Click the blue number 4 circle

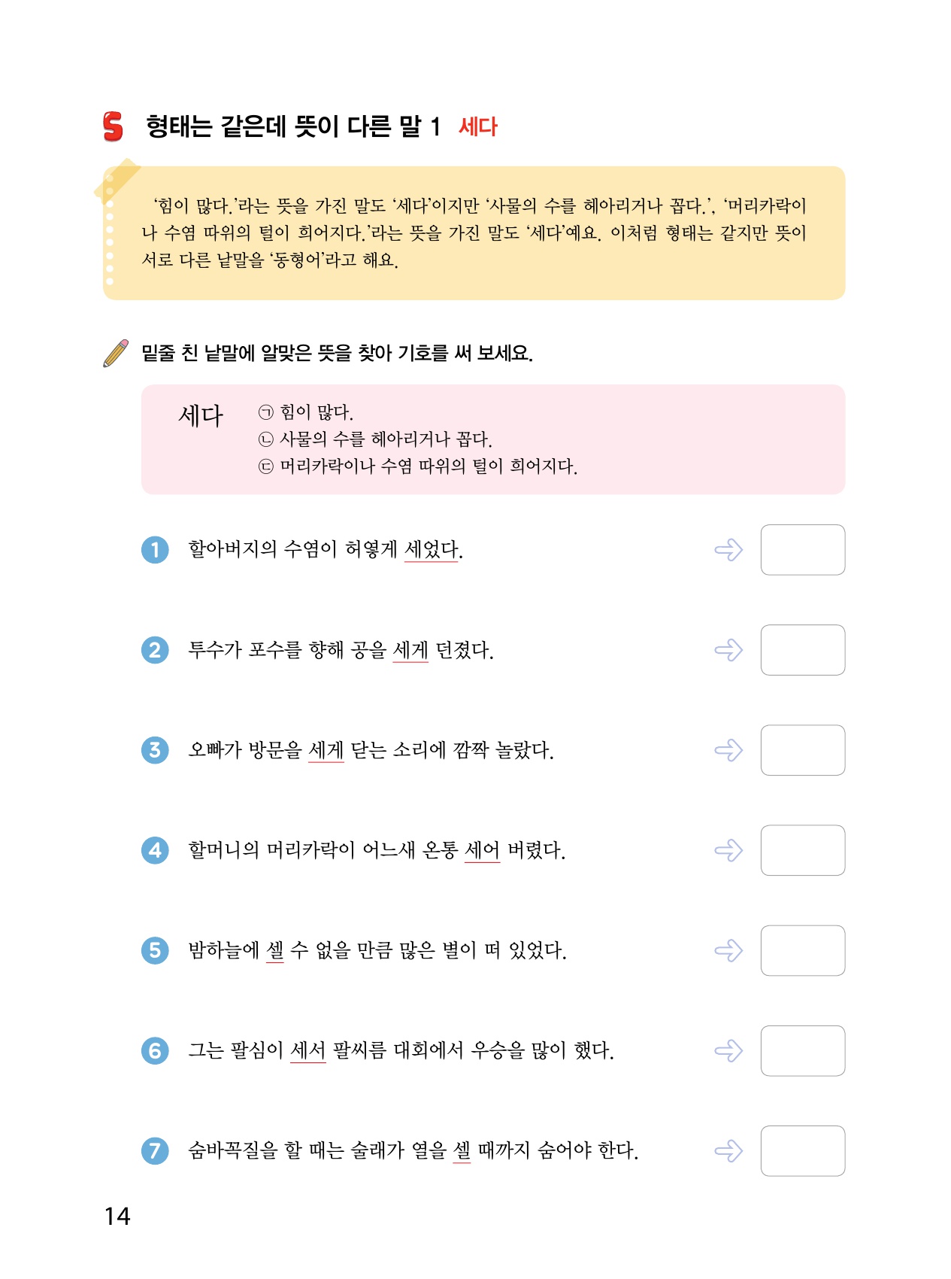[155, 850]
